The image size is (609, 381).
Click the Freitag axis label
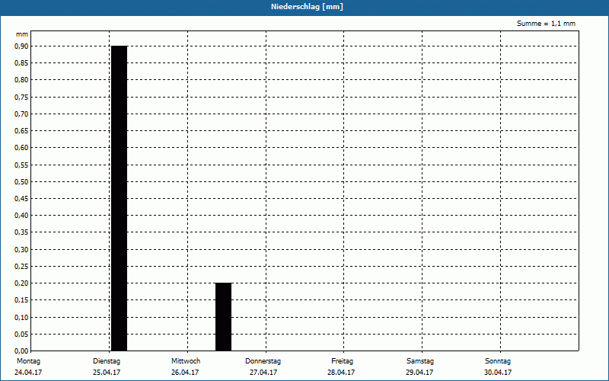(342, 361)
